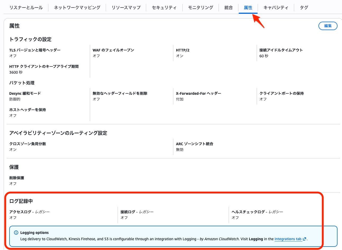
Task: Click the HTTP/2 label
Action: 183,50
